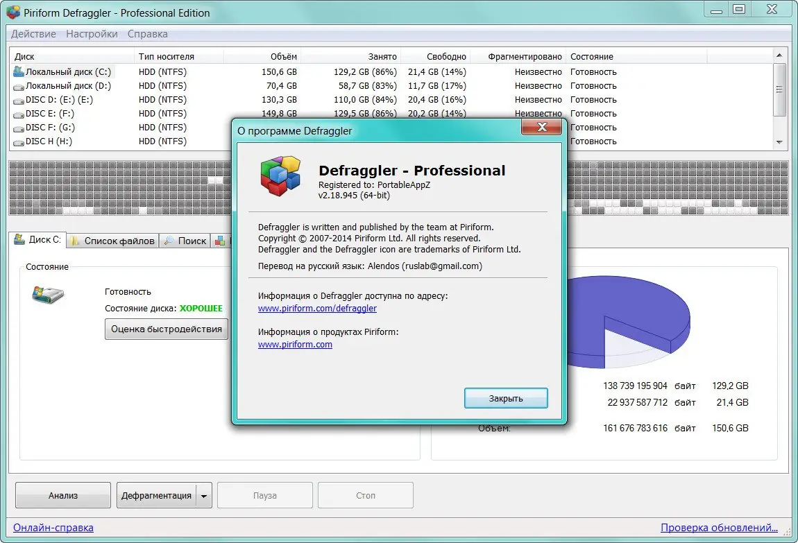Close the About Defraggler dialog with X

coord(542,127)
